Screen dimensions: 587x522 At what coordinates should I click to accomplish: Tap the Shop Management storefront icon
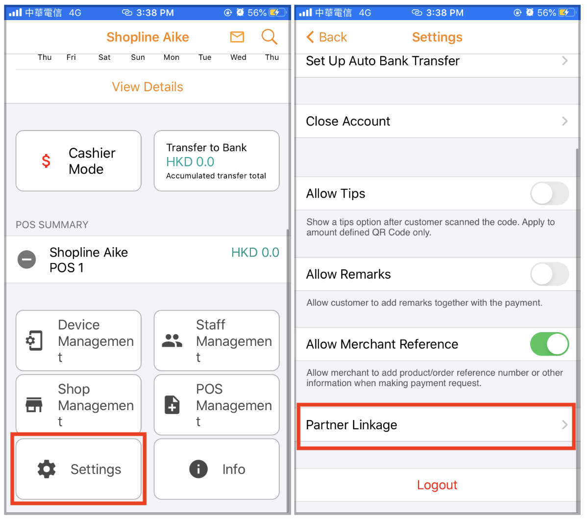[x=34, y=405]
